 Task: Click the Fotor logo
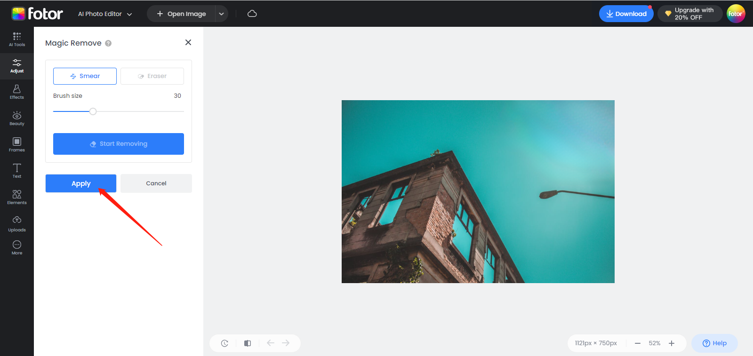37,14
